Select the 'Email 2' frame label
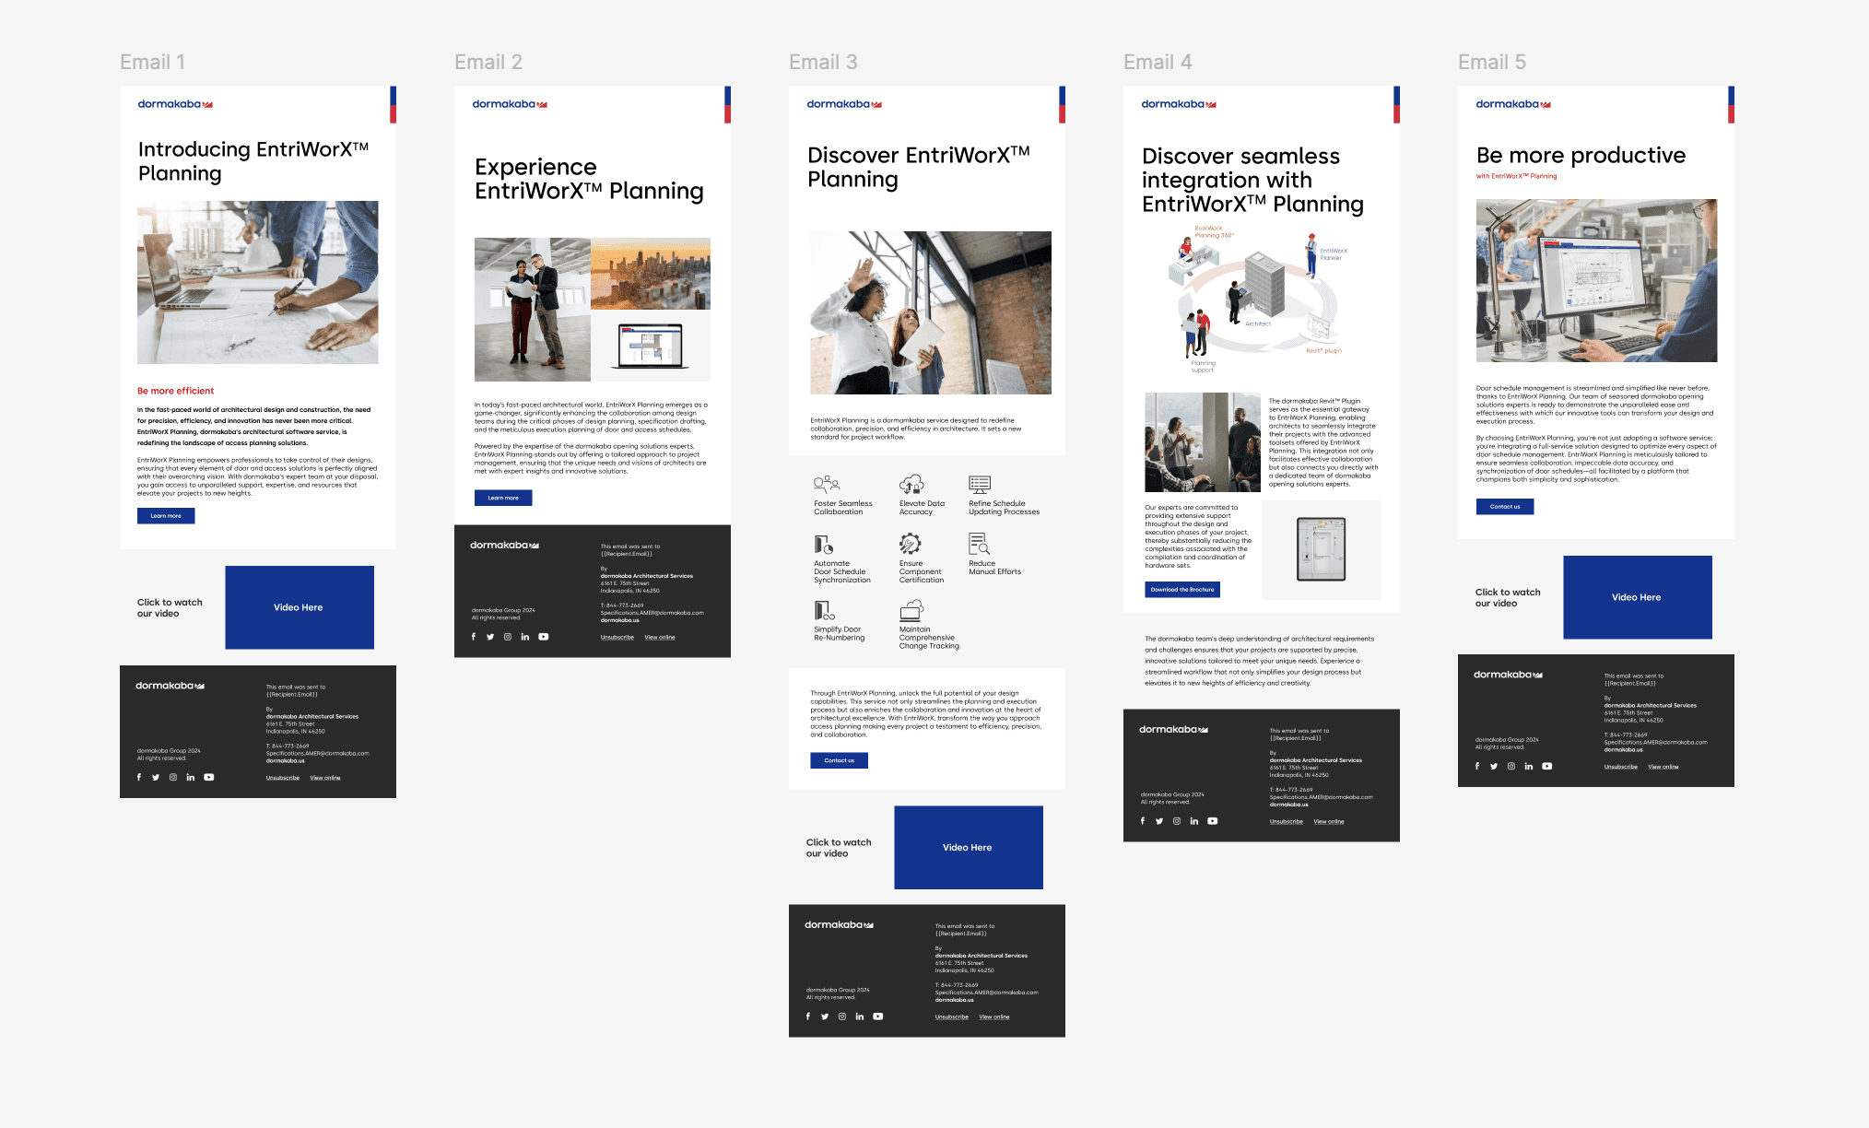This screenshot has height=1128, width=1869. [x=488, y=62]
